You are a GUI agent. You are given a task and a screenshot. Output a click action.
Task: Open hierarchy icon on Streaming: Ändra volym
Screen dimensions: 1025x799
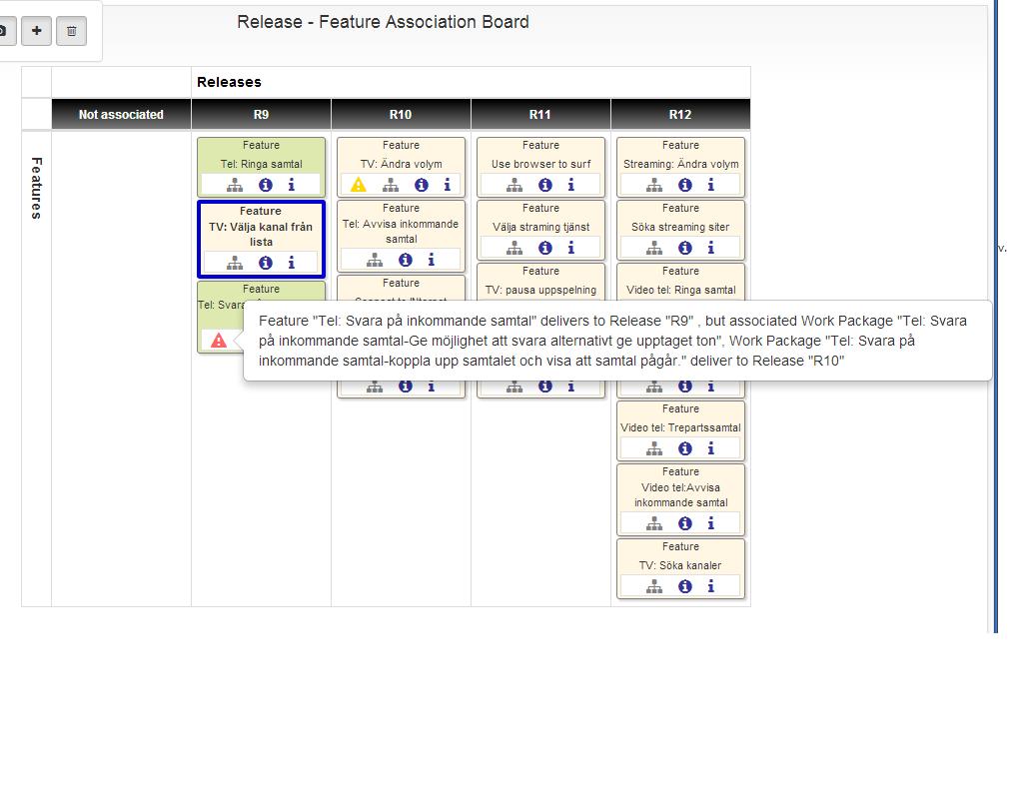654,185
